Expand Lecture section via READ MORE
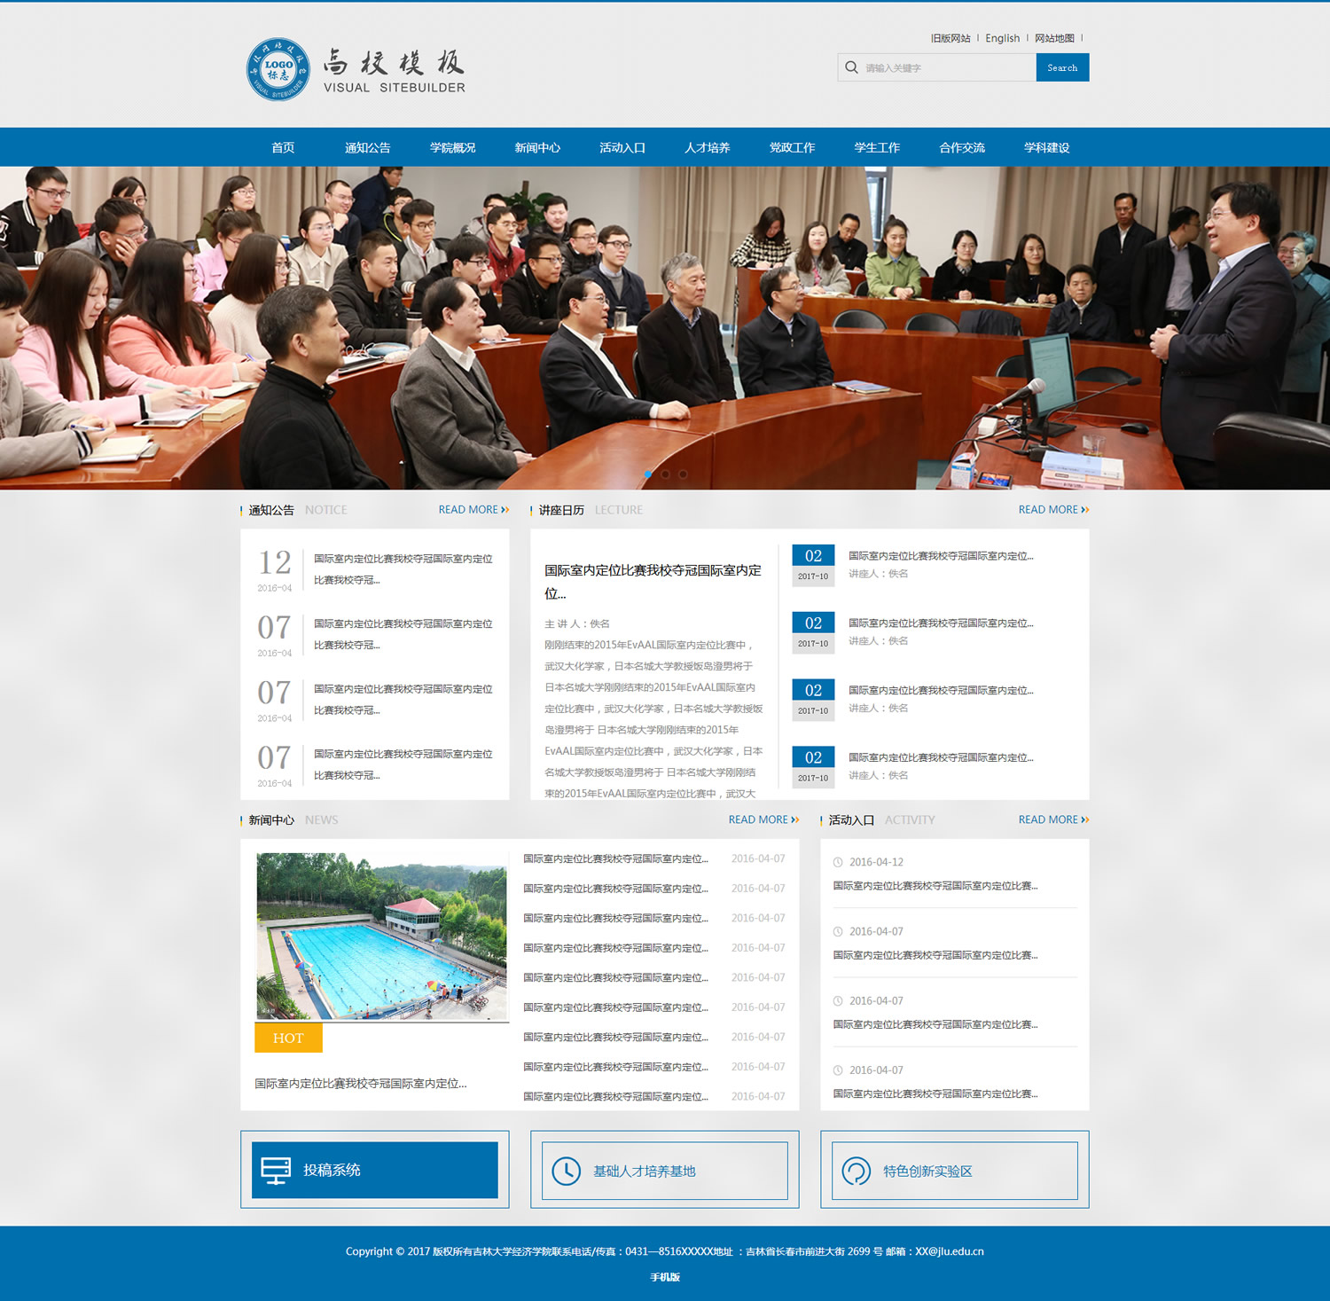 1052,510
